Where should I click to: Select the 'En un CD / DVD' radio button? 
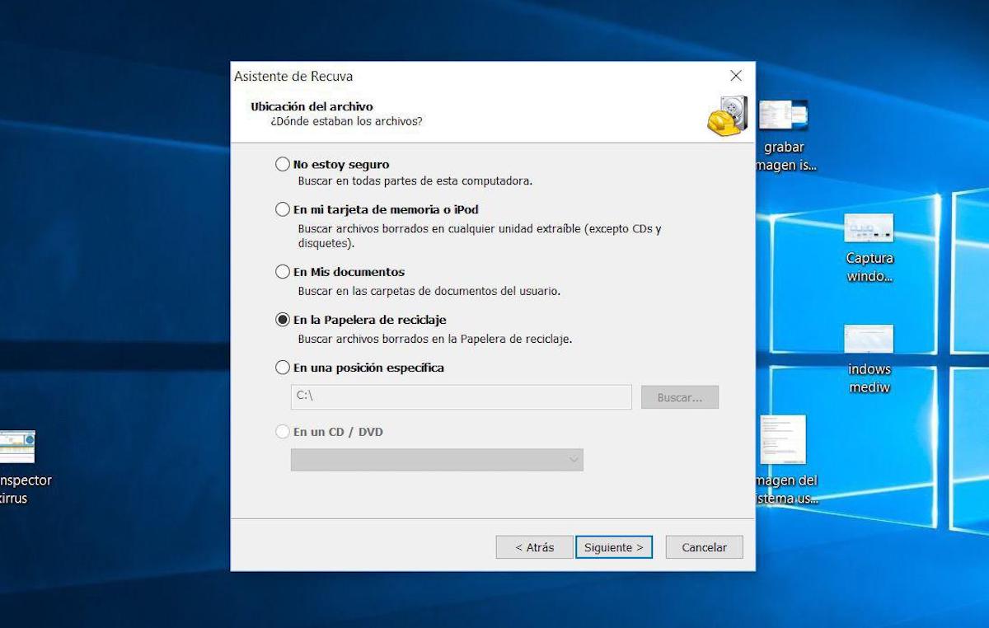point(283,432)
